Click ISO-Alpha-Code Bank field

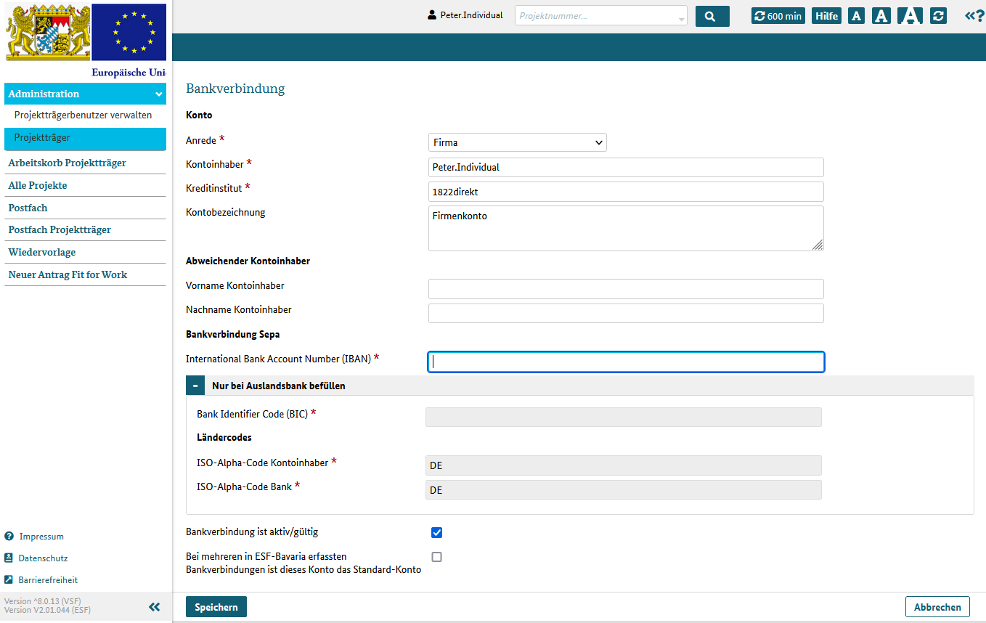(x=623, y=490)
